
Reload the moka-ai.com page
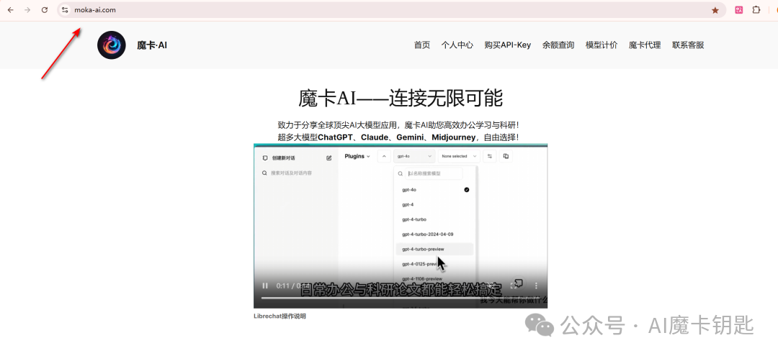[45, 10]
